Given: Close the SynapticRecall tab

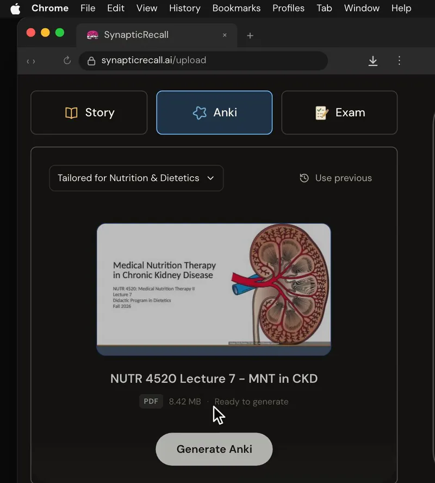Looking at the screenshot, I should pos(225,35).
